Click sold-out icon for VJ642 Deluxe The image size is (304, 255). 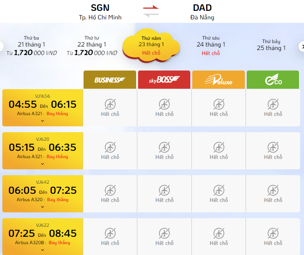tap(219, 190)
